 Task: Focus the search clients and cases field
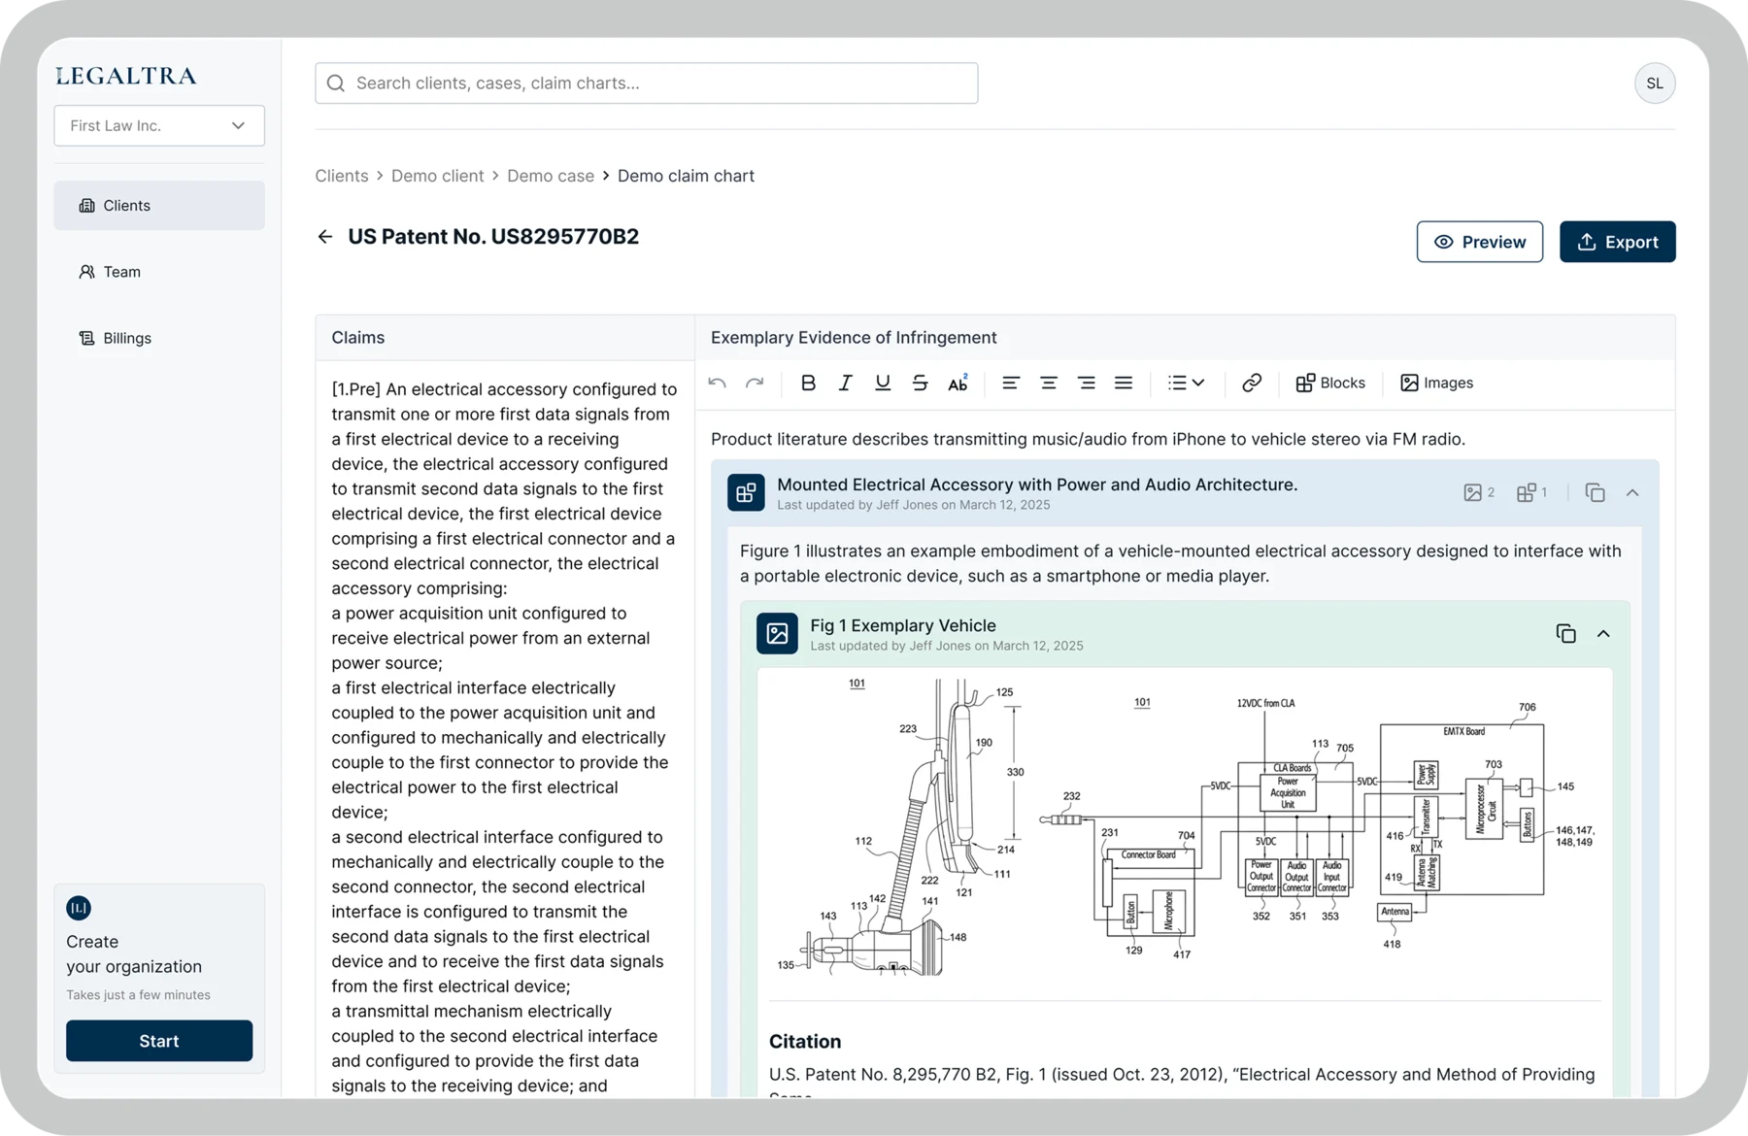(646, 84)
